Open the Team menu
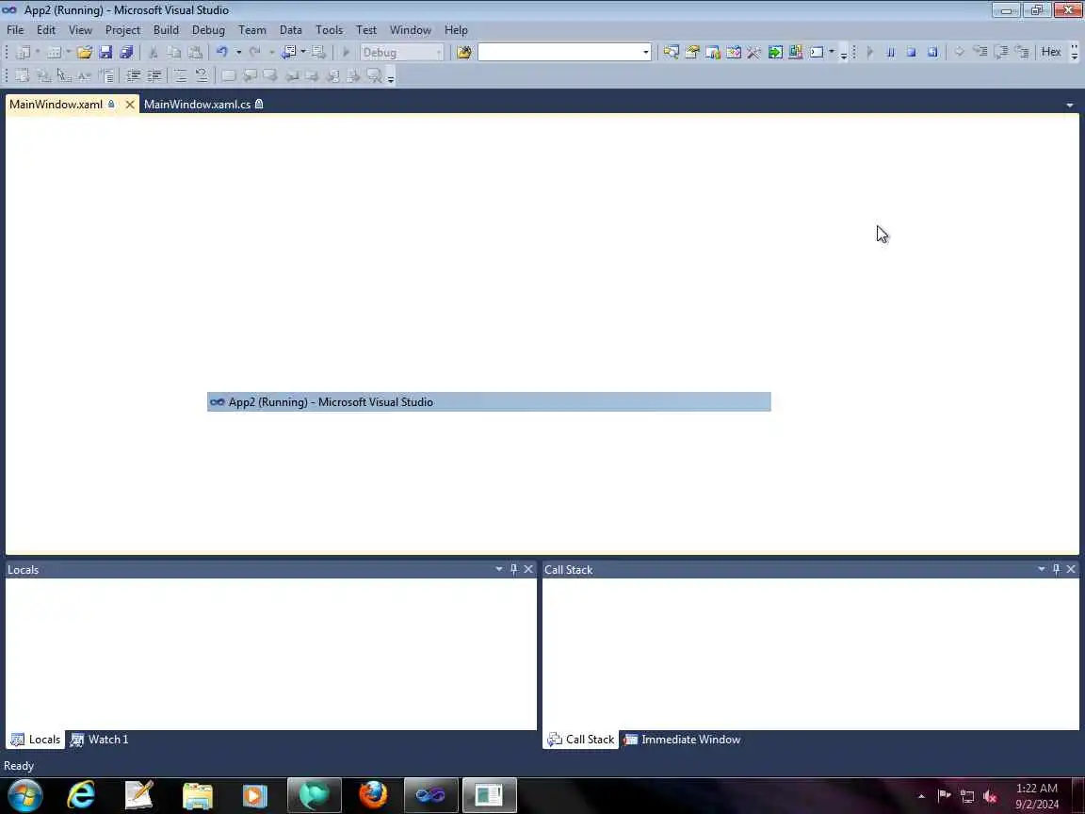The image size is (1085, 814). [x=251, y=30]
